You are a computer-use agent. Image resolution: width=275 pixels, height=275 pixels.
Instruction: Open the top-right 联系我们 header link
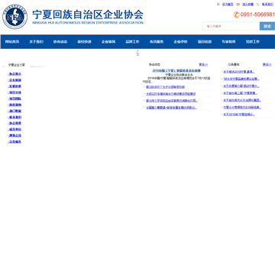267,4
